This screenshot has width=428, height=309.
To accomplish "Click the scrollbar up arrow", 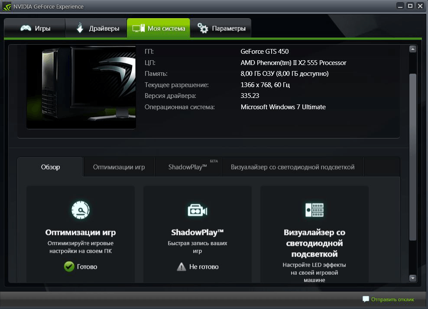I will [413, 50].
